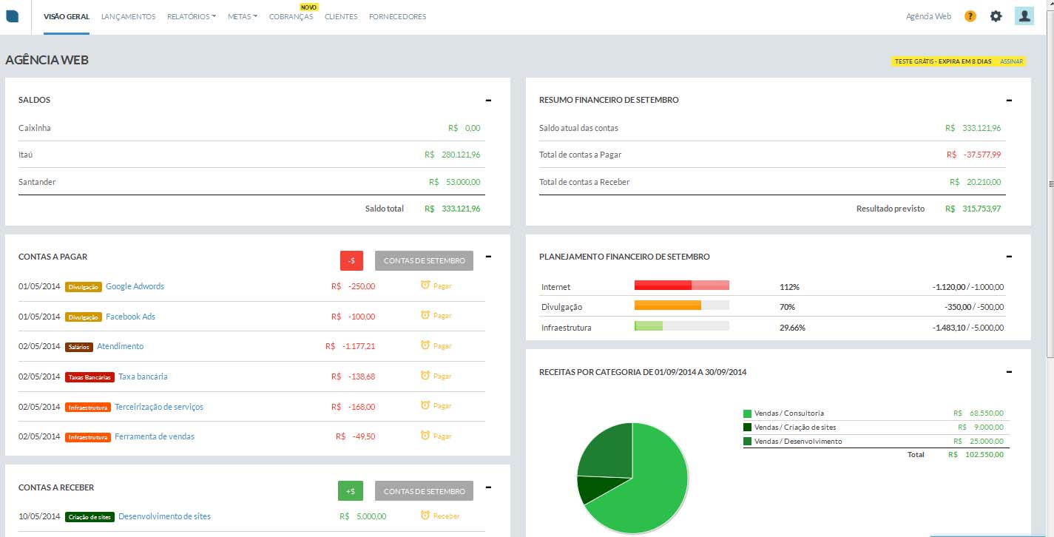Screen dimensions: 1054x537
Task: Click the Taxas Bancárias category tag
Action: tap(89, 377)
